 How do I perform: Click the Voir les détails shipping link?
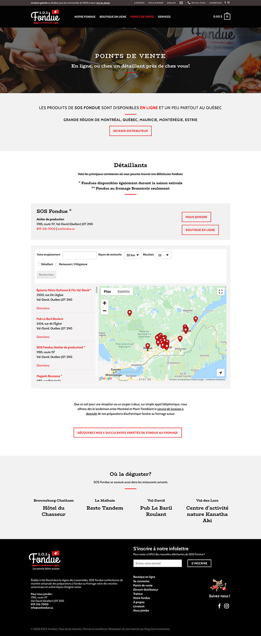click(103, 3)
